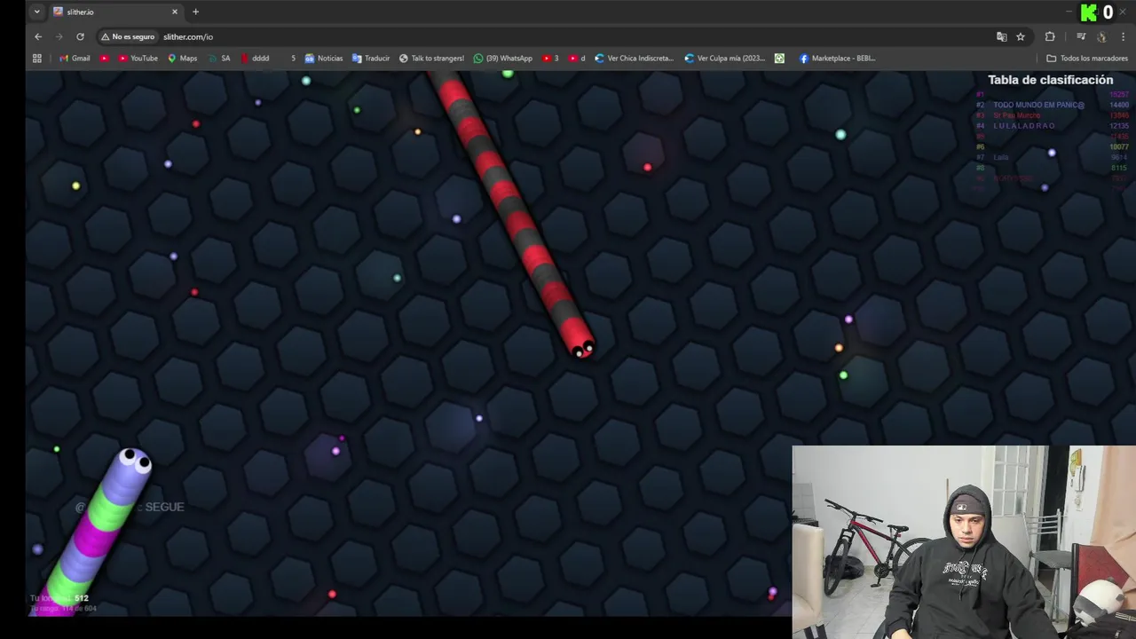
Task: Open the Ver Chica Indiscreta bookmark
Action: [x=635, y=58]
